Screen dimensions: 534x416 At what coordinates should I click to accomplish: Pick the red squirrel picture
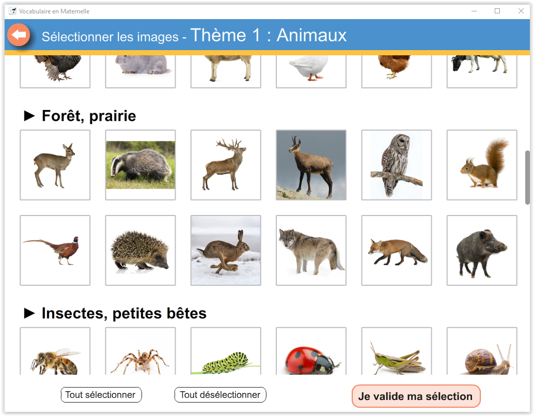(x=481, y=165)
